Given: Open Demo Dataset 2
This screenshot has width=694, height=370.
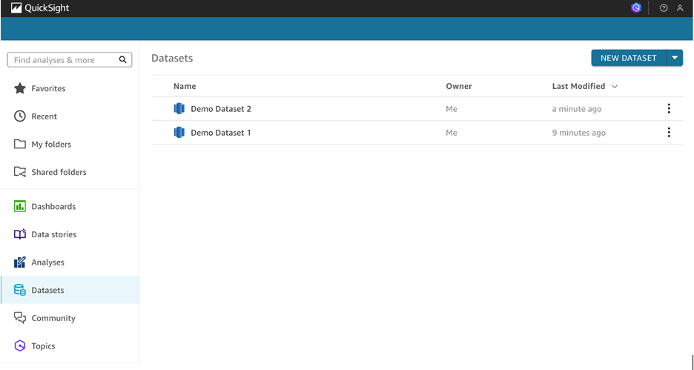Looking at the screenshot, I should [221, 109].
